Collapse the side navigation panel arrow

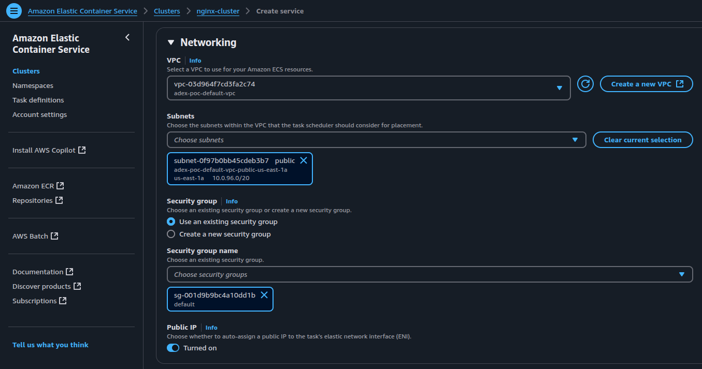pyautogui.click(x=127, y=37)
